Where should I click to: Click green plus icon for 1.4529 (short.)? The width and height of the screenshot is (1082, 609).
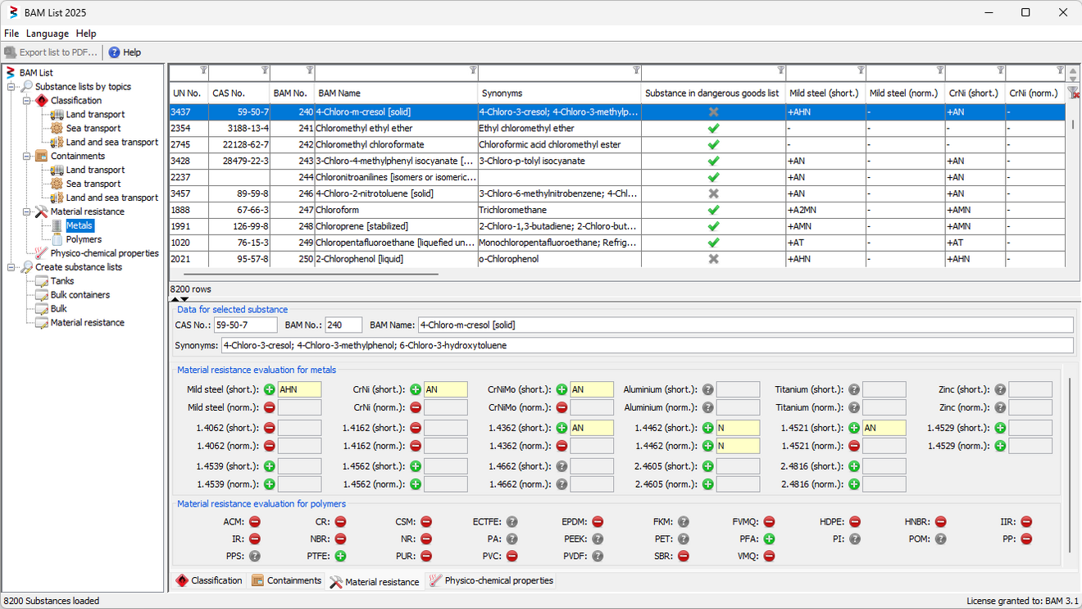pos(1000,428)
